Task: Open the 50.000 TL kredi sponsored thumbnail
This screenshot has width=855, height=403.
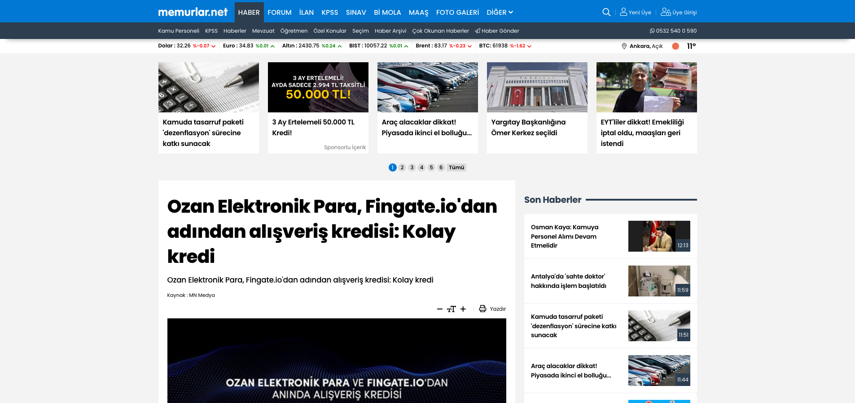Action: (x=318, y=87)
